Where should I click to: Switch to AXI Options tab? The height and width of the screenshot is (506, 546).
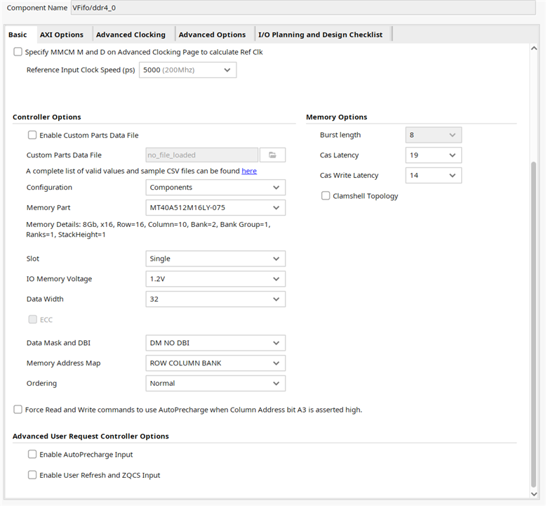(x=62, y=34)
